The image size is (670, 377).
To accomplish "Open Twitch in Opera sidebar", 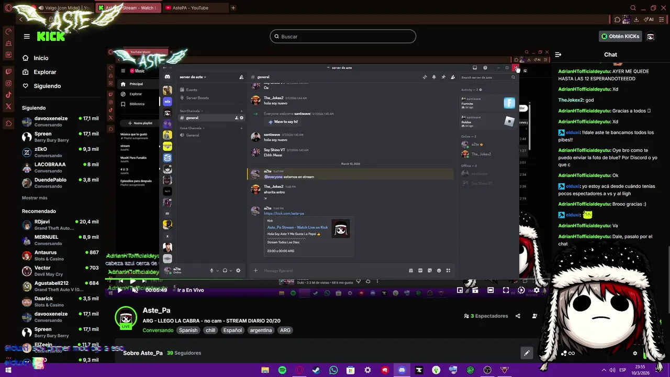I will click(x=8, y=72).
